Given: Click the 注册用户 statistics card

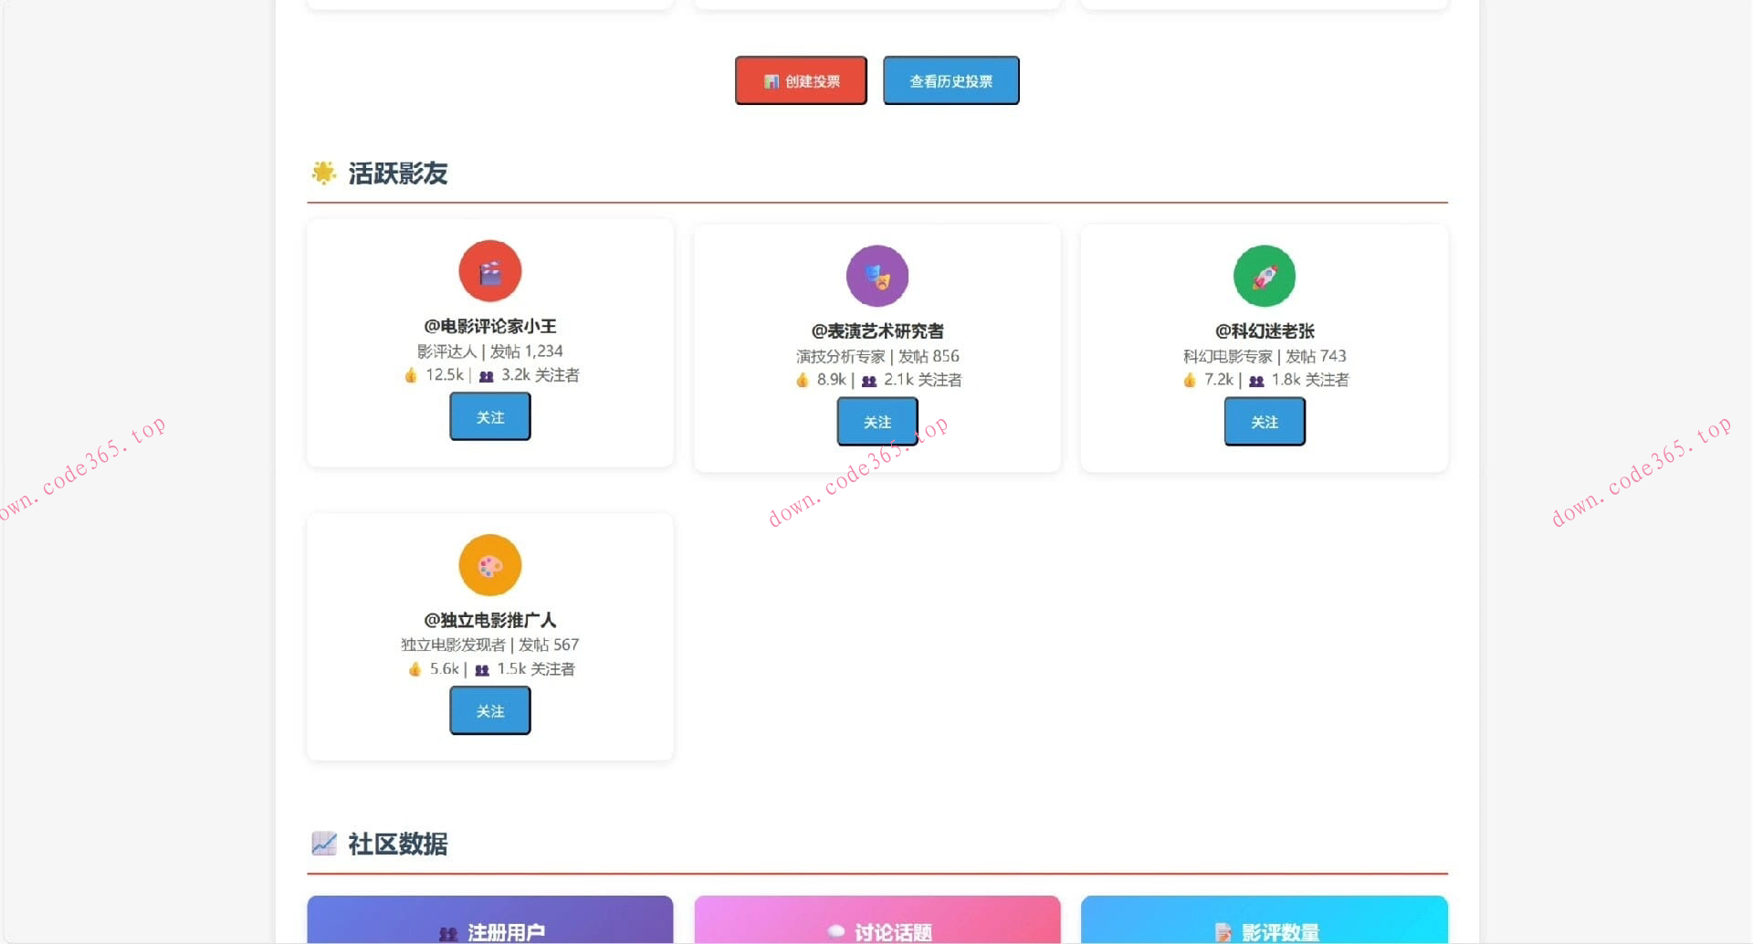Looking at the screenshot, I should 489,920.
